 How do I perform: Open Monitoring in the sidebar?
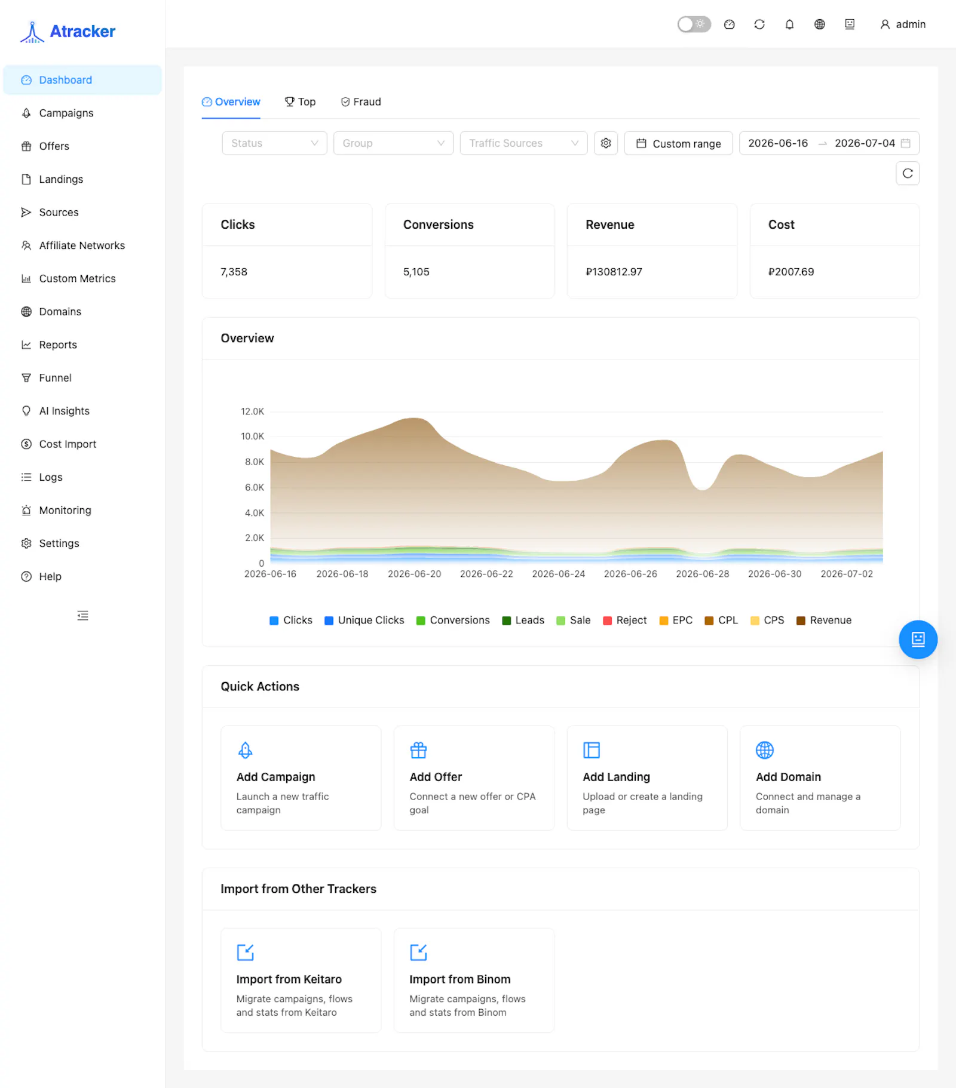82,511
